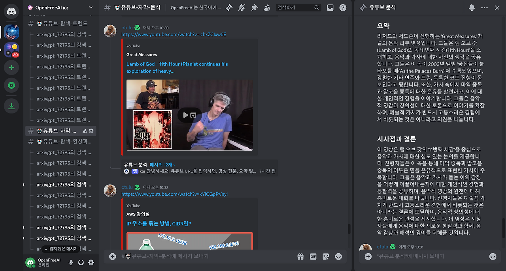
Task: Open the Explore servers compass in the sidebar
Action: point(11,85)
